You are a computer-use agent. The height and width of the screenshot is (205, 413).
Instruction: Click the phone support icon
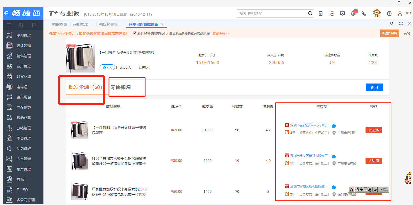click(x=364, y=14)
